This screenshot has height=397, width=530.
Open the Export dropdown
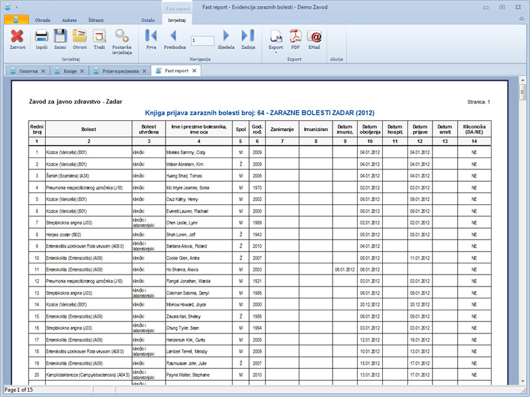pos(276,41)
